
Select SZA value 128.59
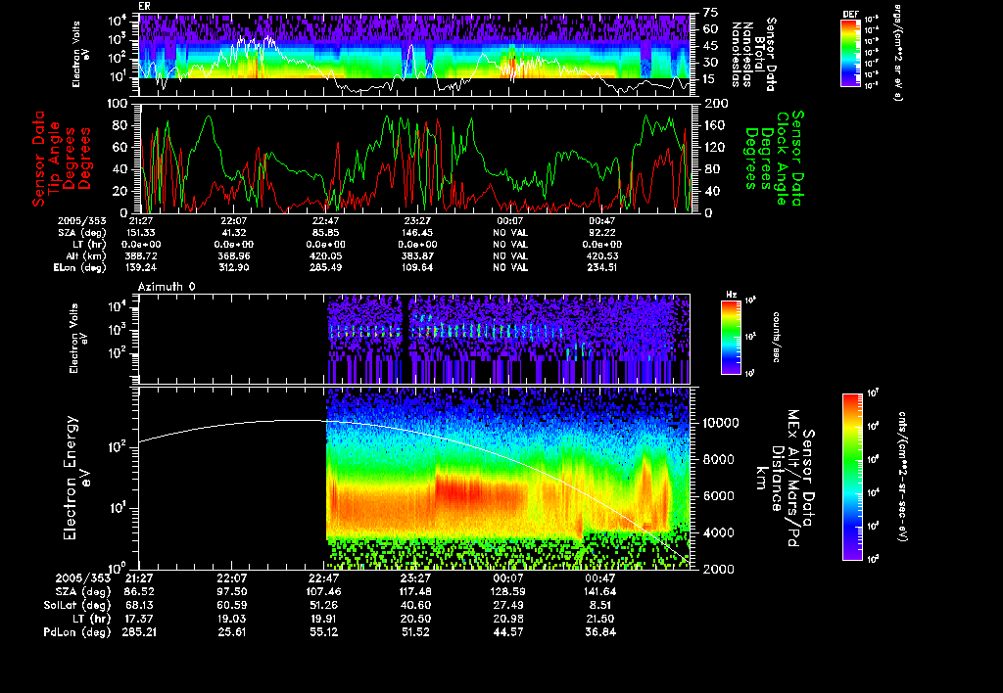[508, 592]
